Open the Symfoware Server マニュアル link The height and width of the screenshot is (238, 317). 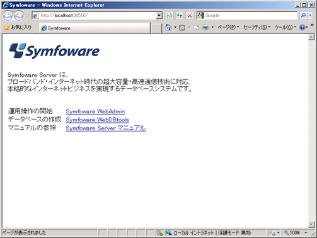coord(106,128)
